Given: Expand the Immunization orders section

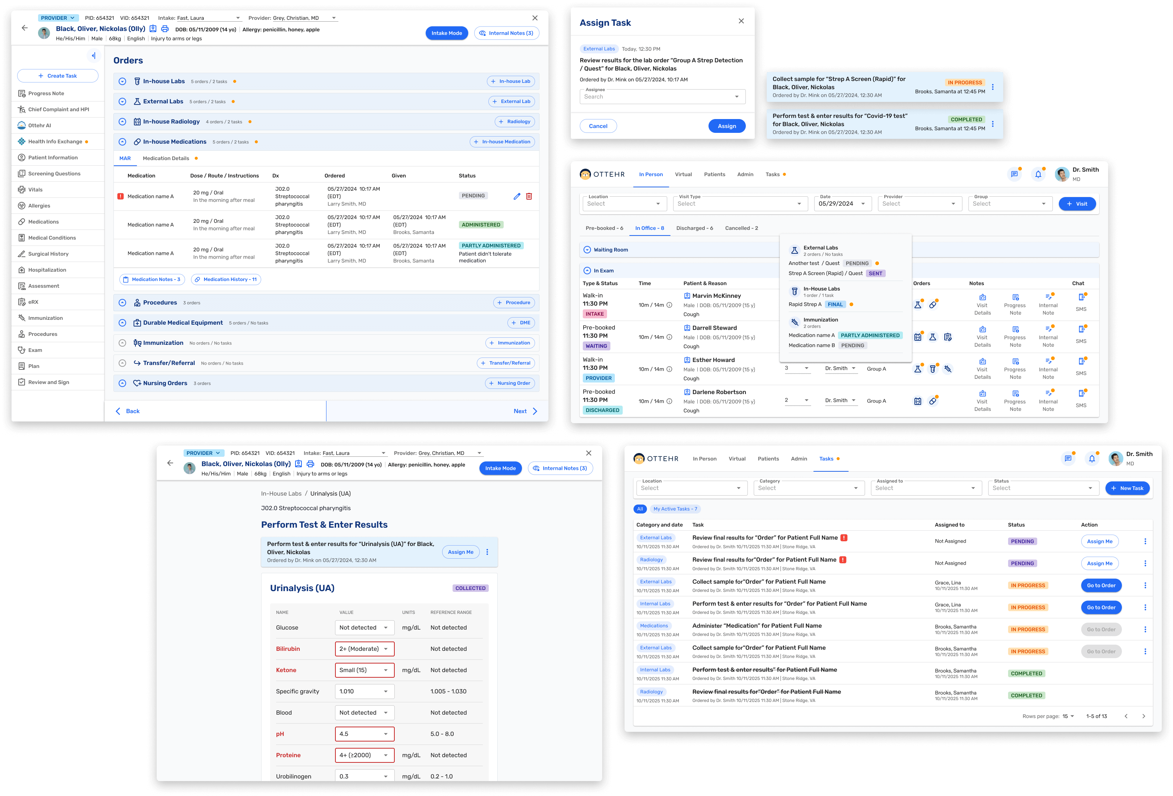Looking at the screenshot, I should [x=122, y=343].
